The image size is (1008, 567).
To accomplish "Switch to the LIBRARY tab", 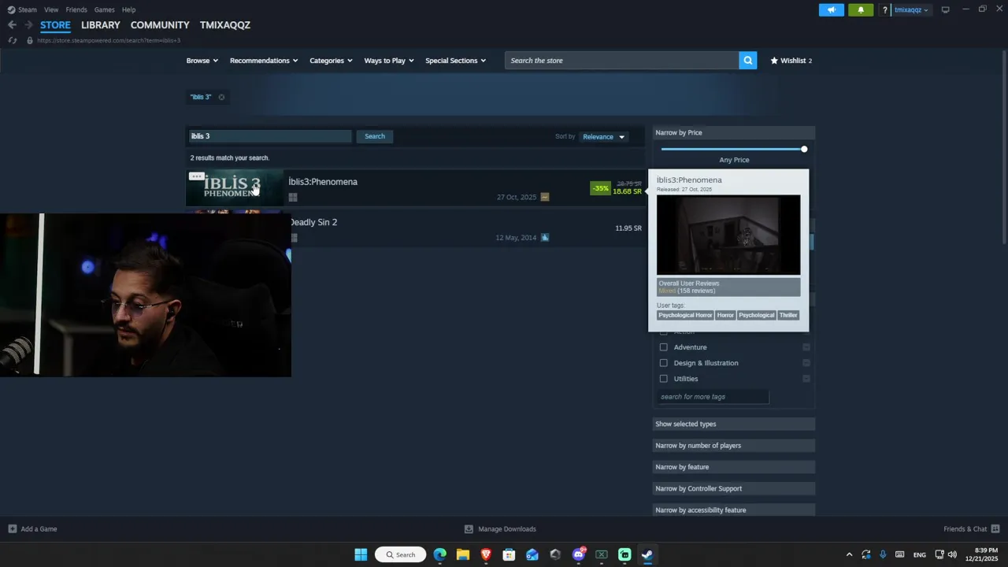I will pos(101,25).
